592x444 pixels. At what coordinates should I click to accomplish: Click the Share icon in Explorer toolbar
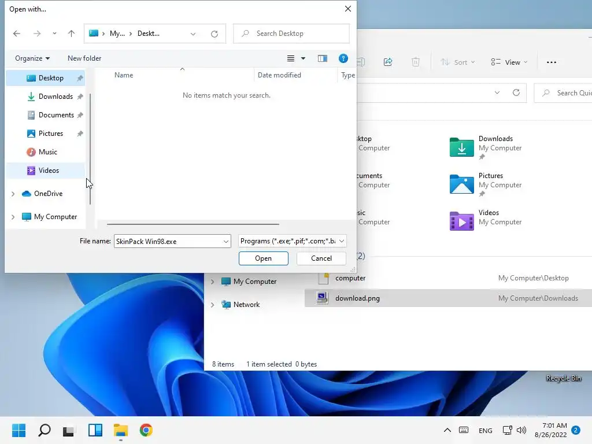tap(388, 62)
